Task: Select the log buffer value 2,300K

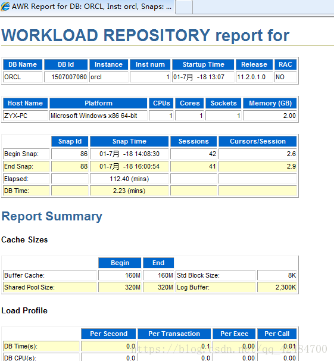Action: tap(277, 287)
